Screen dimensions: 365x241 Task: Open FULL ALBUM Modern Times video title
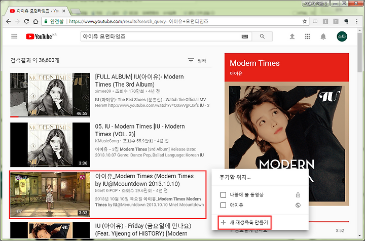tap(139, 81)
